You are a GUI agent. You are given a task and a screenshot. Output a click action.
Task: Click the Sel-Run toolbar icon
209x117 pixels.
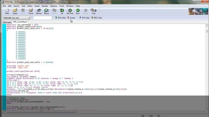click(70, 11)
